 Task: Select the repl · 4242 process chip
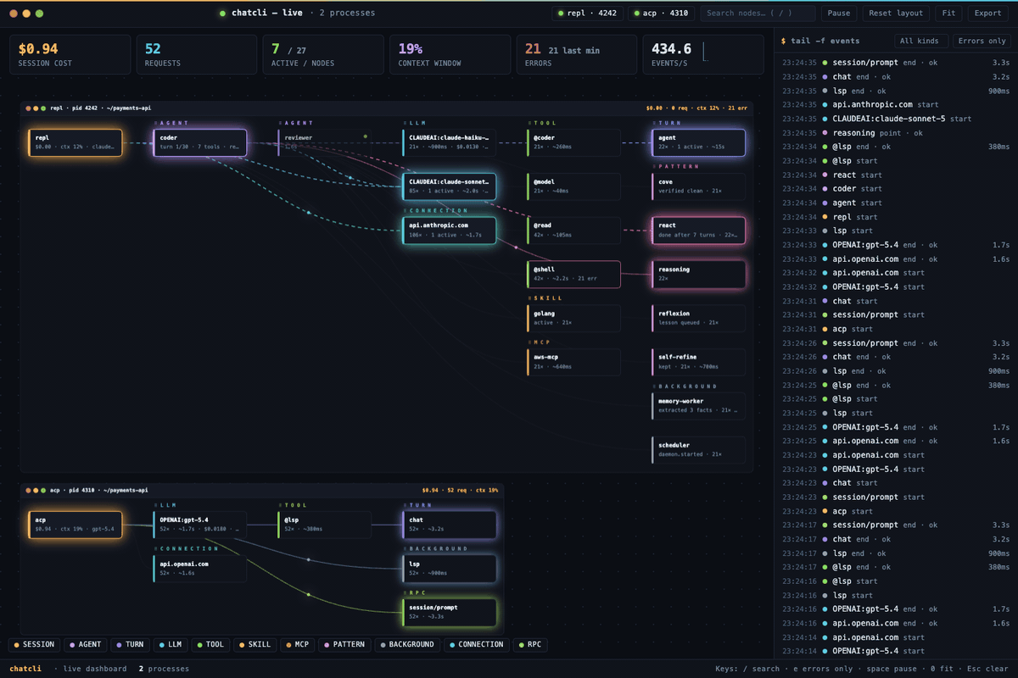pyautogui.click(x=588, y=14)
